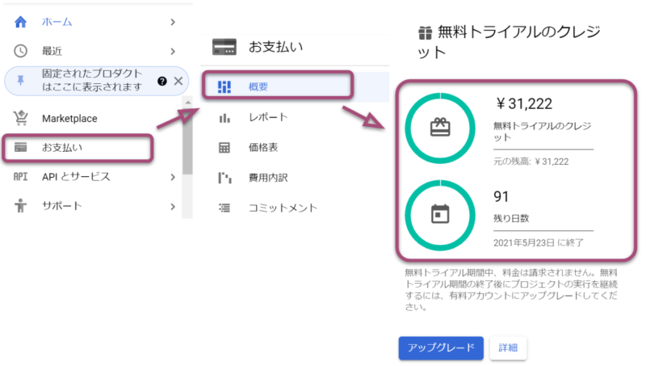Expand the 最近 submenu chevron
The image size is (646, 366).
point(173,51)
